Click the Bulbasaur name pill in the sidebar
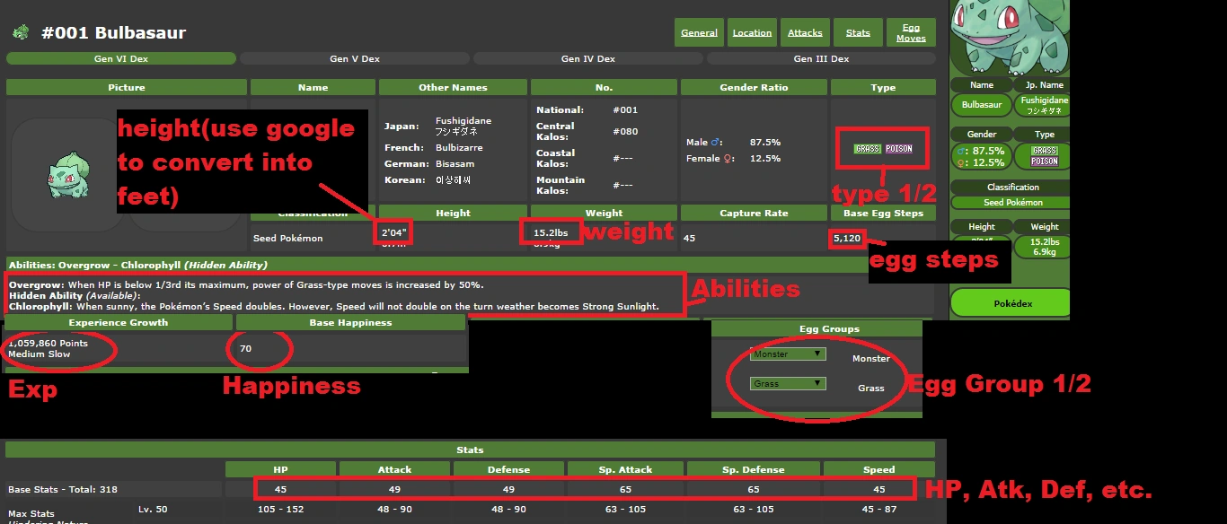The width and height of the screenshot is (1227, 524). 981,105
